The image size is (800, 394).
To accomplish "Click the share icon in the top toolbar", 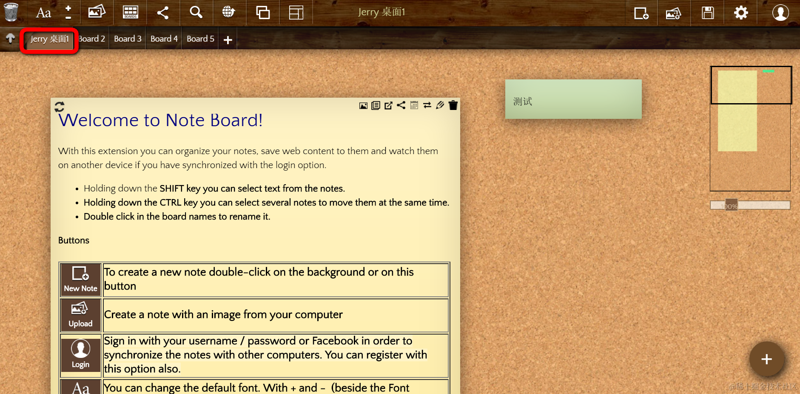I will [x=162, y=12].
